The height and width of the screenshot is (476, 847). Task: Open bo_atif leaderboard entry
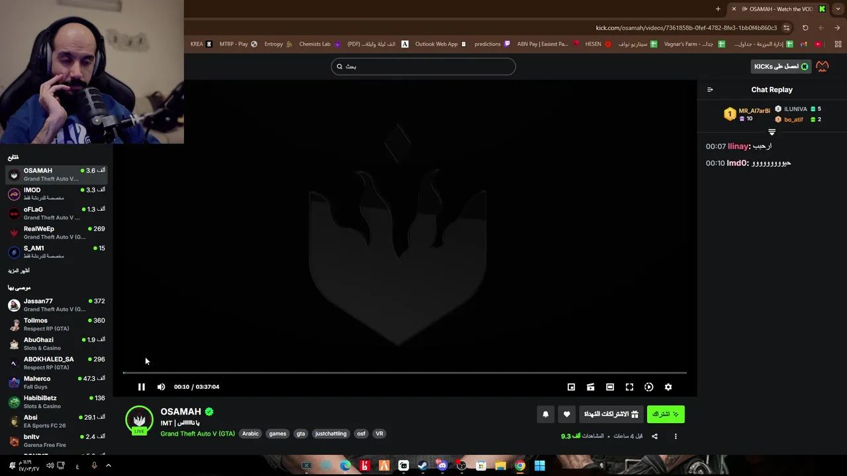click(798, 120)
